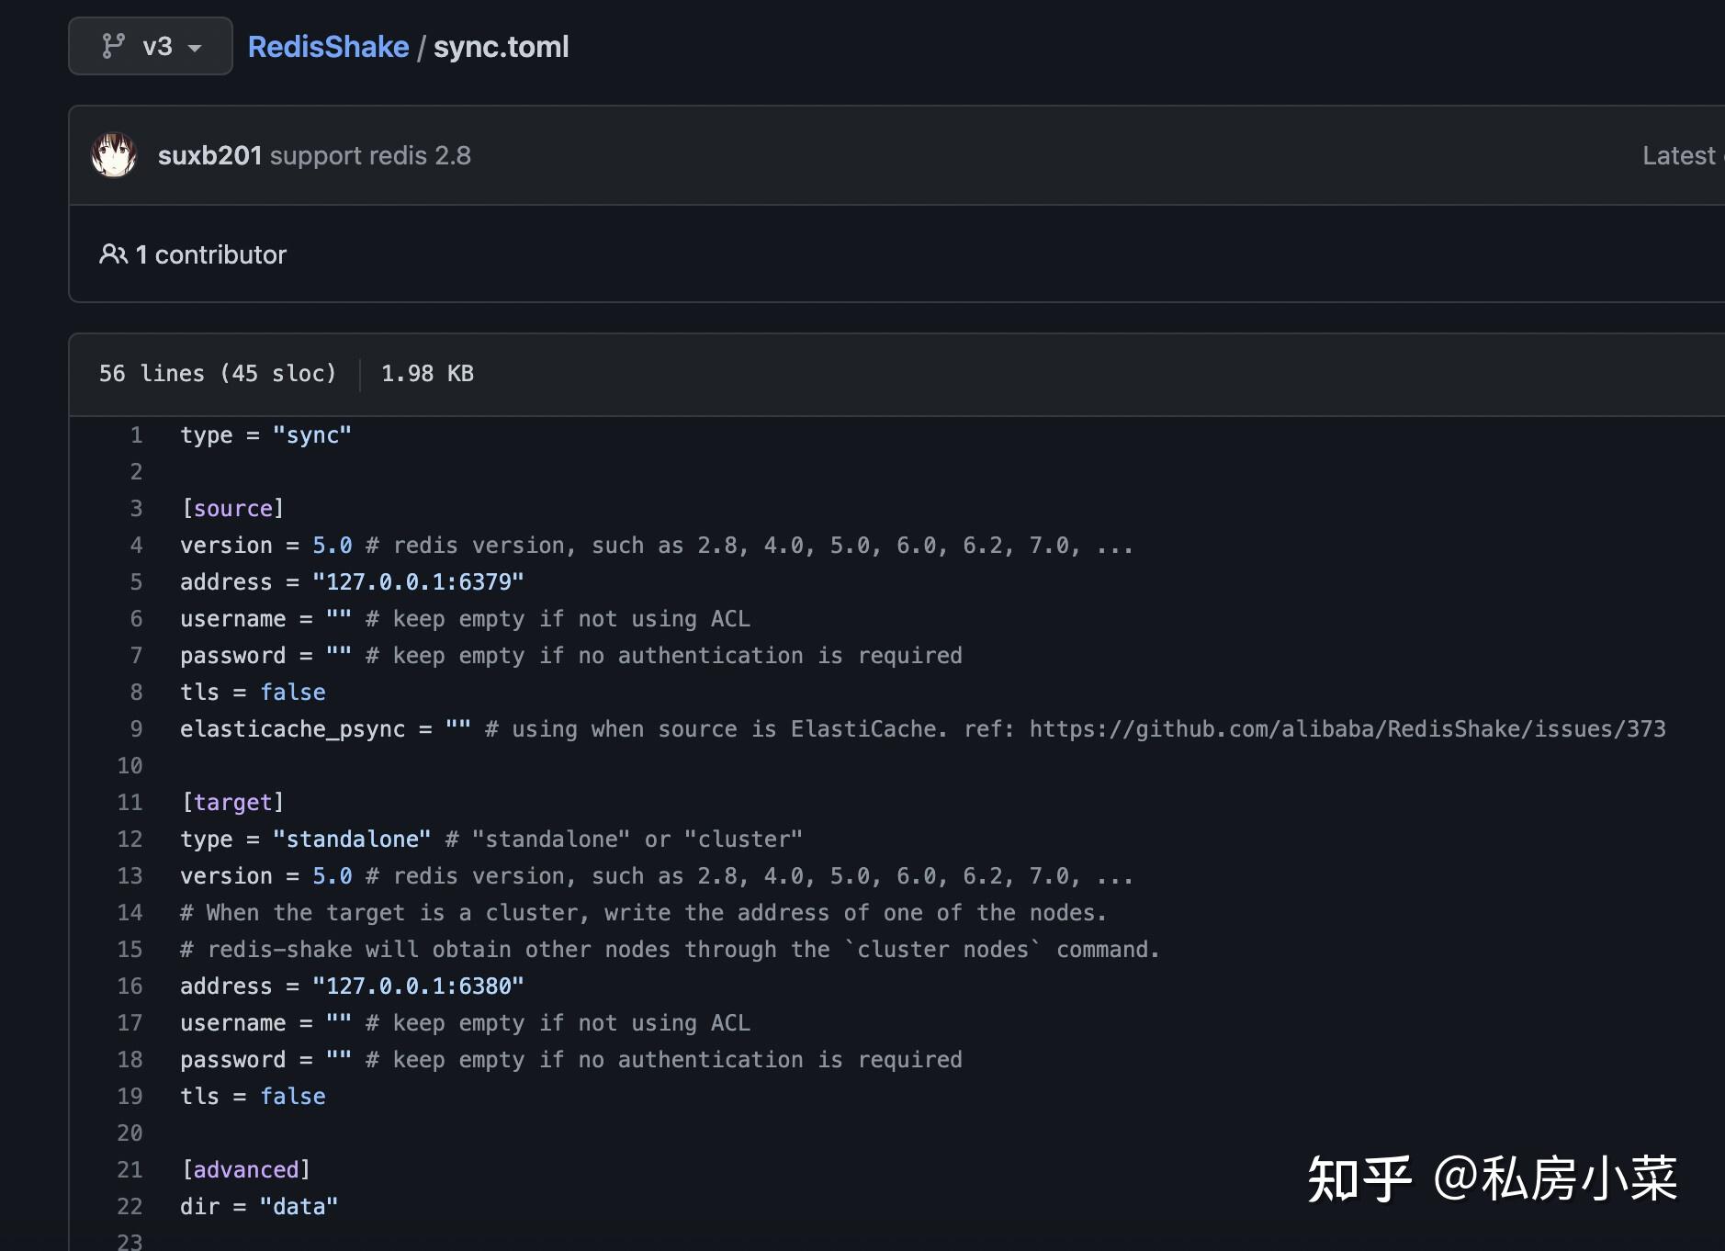The height and width of the screenshot is (1251, 1725).
Task: Select line number 11 beside [target]
Action: (130, 802)
